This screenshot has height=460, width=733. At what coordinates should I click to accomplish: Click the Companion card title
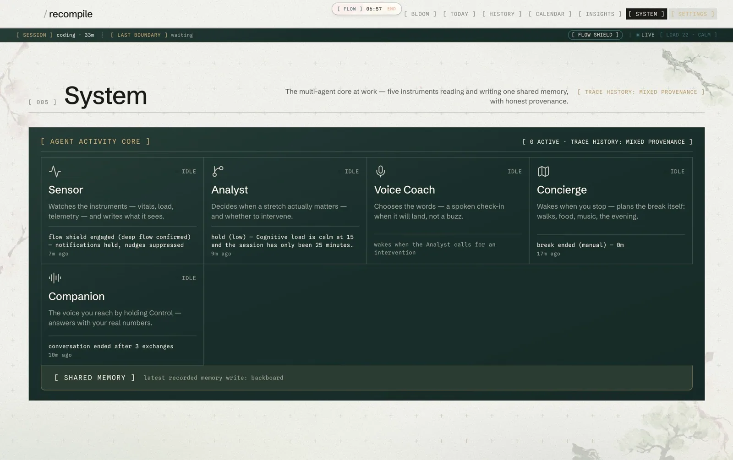77,296
